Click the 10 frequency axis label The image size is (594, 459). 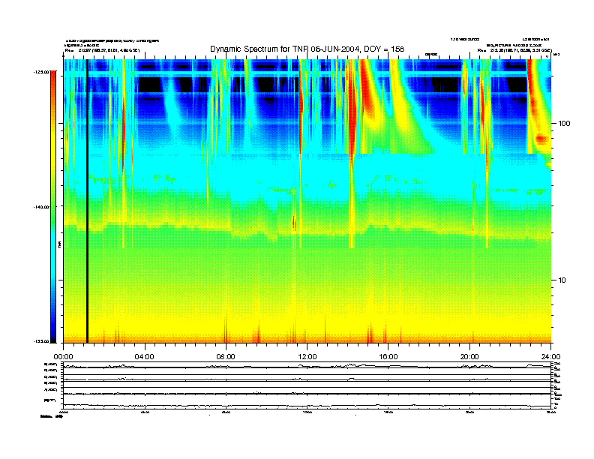(x=562, y=280)
